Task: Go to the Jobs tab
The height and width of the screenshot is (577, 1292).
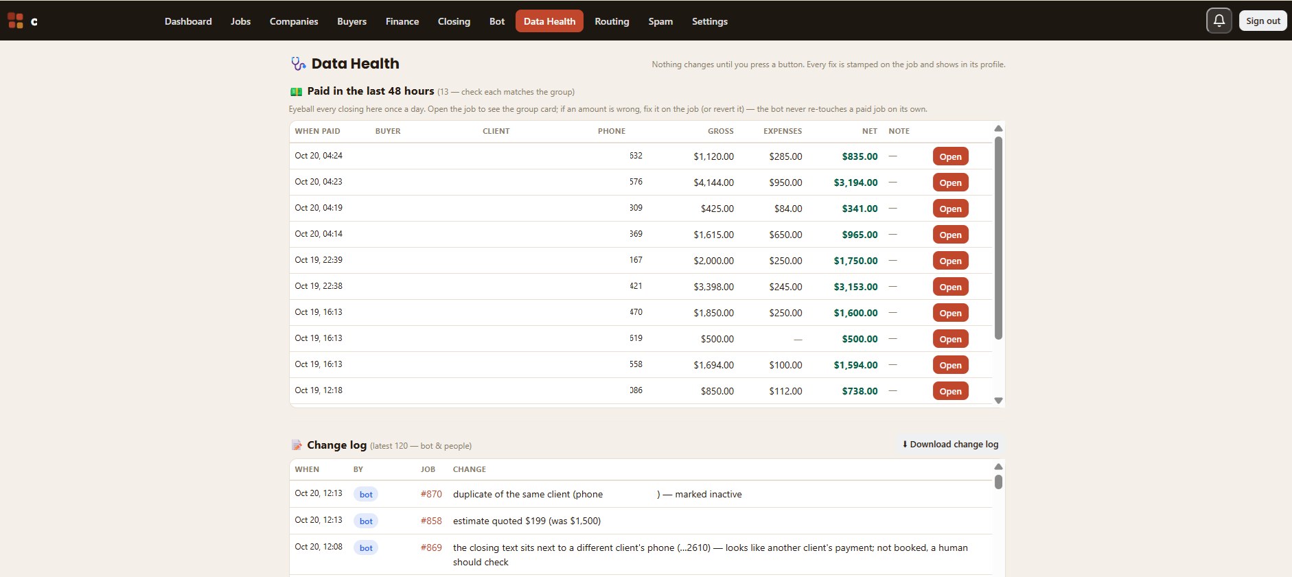Action: pyautogui.click(x=241, y=21)
